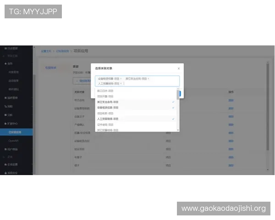Uncheck 其它支出合同-项目 in the dropdown list

click(136, 102)
